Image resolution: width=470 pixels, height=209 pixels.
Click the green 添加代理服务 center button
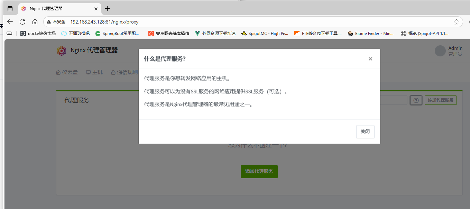pyautogui.click(x=259, y=171)
